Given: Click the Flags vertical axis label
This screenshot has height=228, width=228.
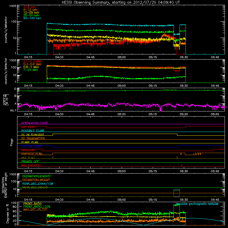Looking at the screenshot, I should [12, 142].
